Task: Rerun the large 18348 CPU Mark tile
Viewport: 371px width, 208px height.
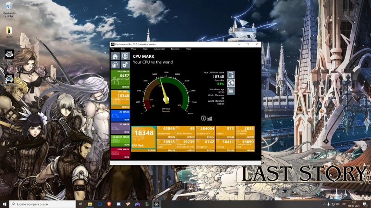Action: tap(152, 150)
